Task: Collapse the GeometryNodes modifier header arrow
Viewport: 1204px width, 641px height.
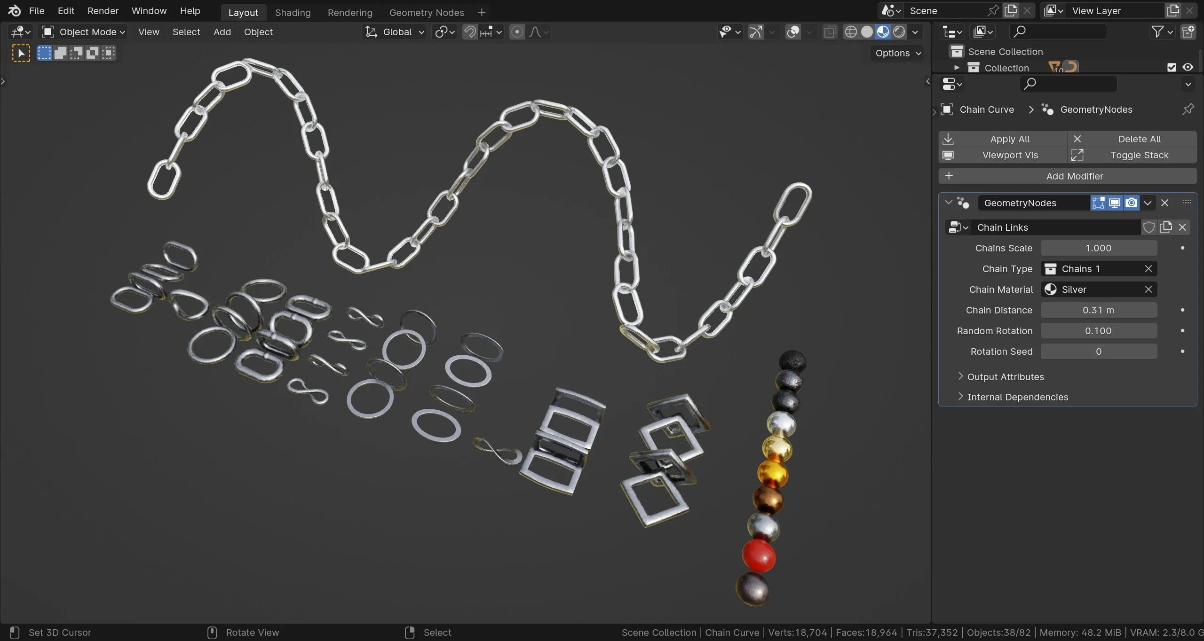Action: (x=949, y=203)
